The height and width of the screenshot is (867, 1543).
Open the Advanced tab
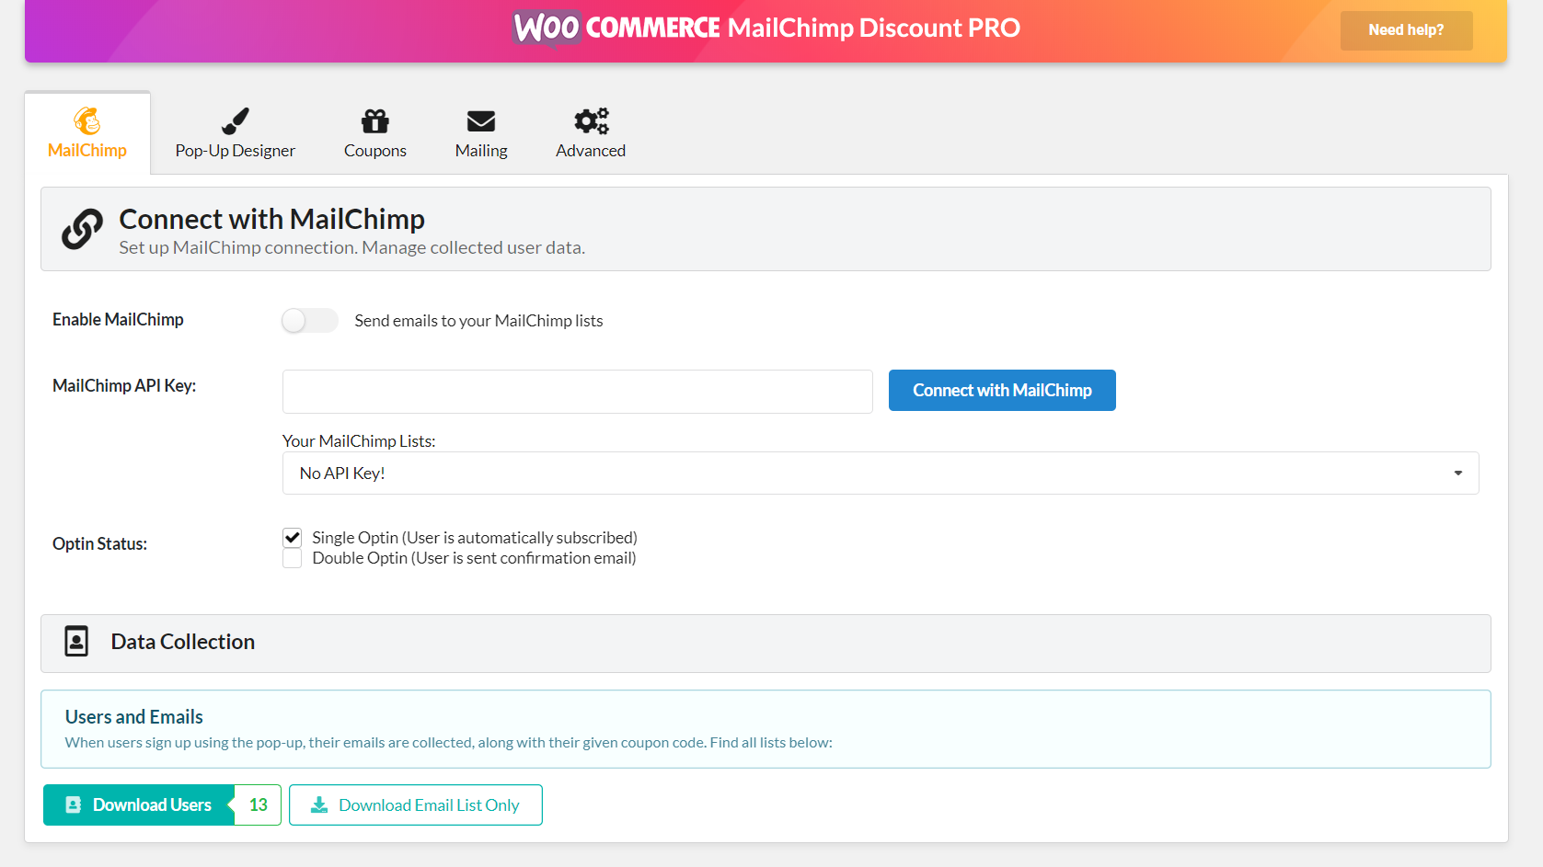click(591, 133)
